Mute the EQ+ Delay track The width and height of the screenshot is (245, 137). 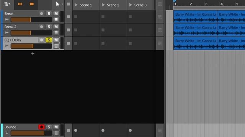point(56,40)
